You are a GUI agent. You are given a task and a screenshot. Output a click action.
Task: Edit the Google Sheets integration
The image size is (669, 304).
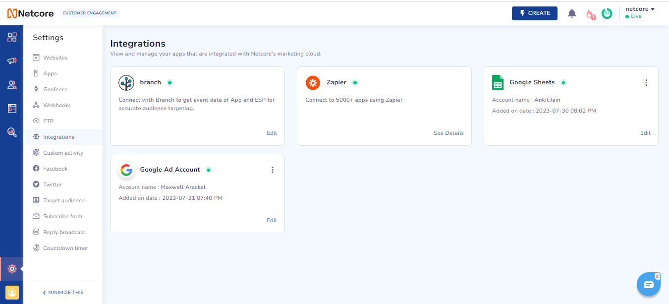coord(645,133)
